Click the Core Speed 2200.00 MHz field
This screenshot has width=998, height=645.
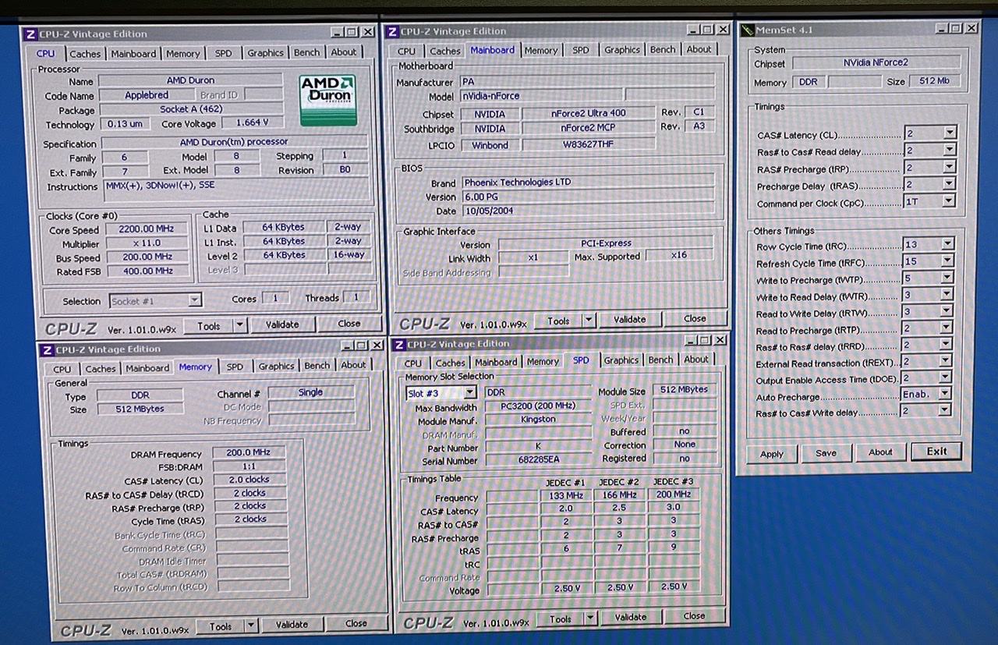(147, 230)
